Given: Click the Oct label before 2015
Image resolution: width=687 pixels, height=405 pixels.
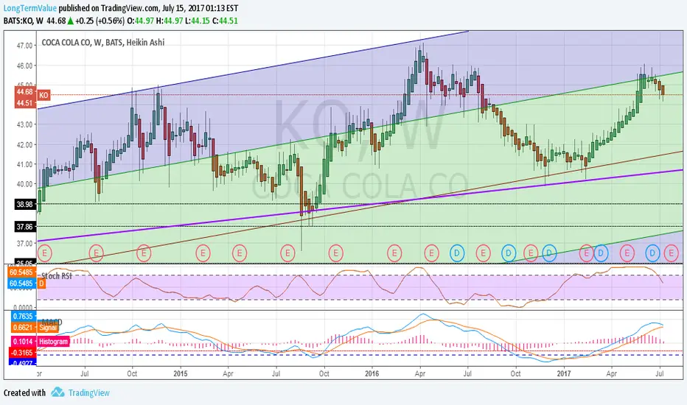Looking at the screenshot, I should tap(132, 373).
